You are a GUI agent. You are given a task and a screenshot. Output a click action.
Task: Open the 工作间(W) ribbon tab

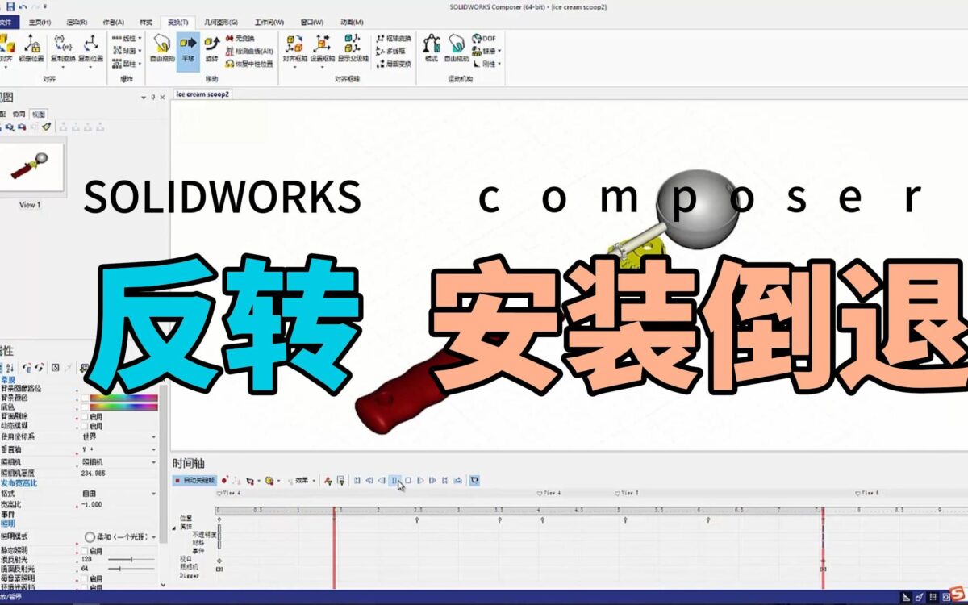269,22
